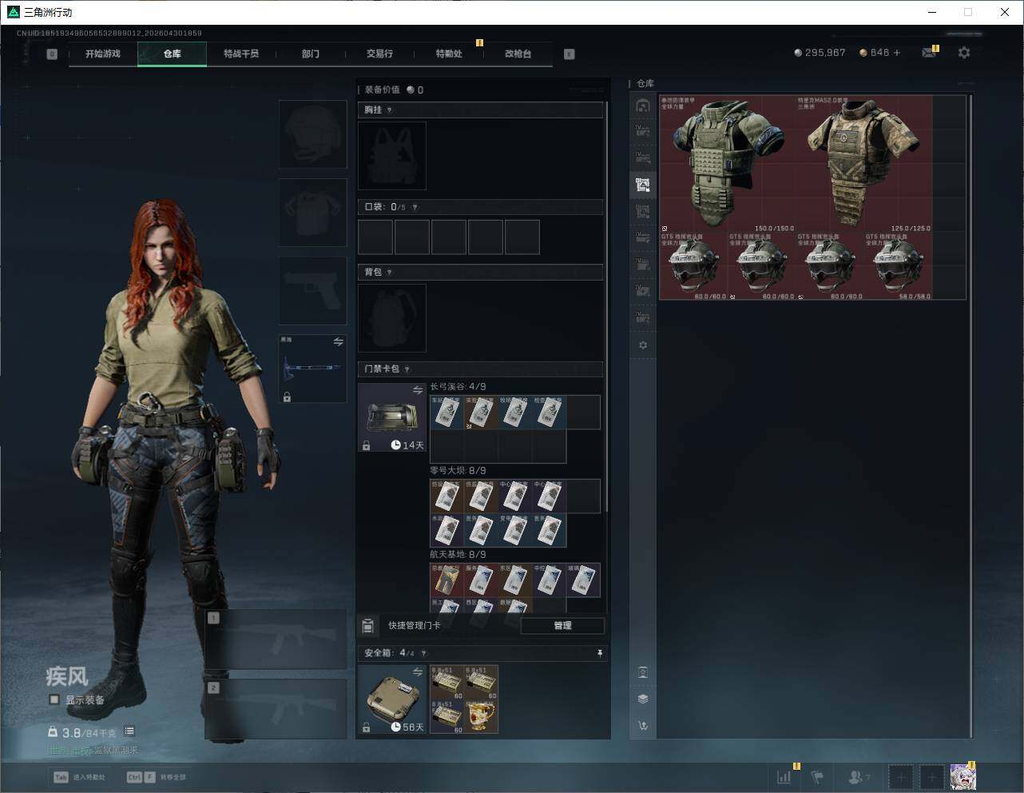Click the stacked layers icon in stash sidebar

coord(643,699)
